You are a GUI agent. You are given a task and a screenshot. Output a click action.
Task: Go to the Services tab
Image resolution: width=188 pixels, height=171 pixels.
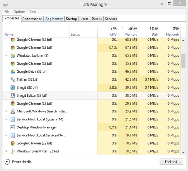111,19
